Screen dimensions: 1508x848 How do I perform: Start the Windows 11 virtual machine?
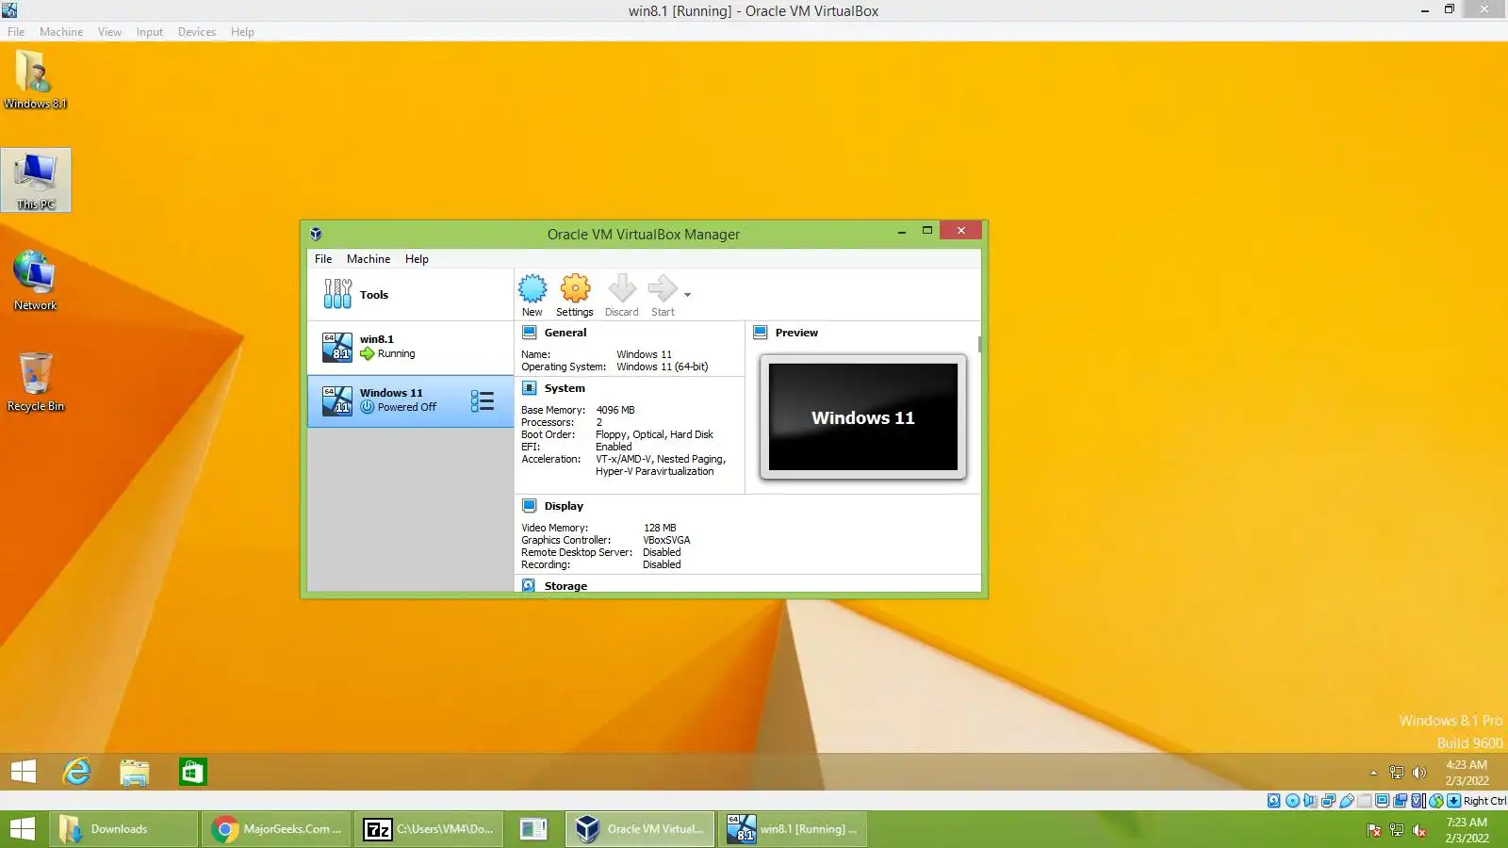click(x=663, y=295)
